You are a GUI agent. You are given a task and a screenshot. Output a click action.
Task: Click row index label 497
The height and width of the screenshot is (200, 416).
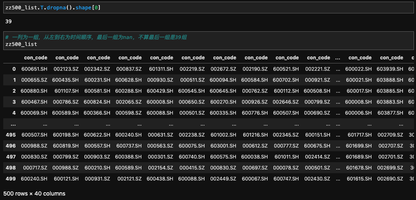[11, 157]
